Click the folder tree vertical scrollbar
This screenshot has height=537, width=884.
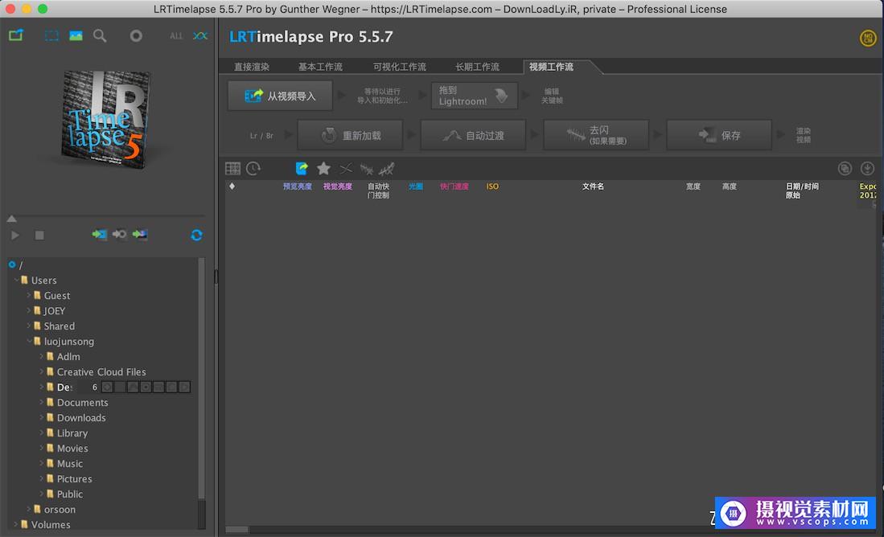click(201, 379)
